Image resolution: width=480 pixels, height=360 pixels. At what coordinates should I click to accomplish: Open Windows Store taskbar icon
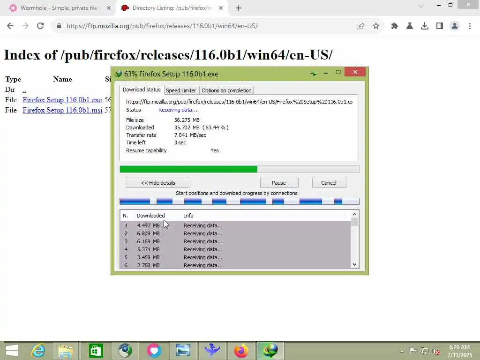click(96, 351)
